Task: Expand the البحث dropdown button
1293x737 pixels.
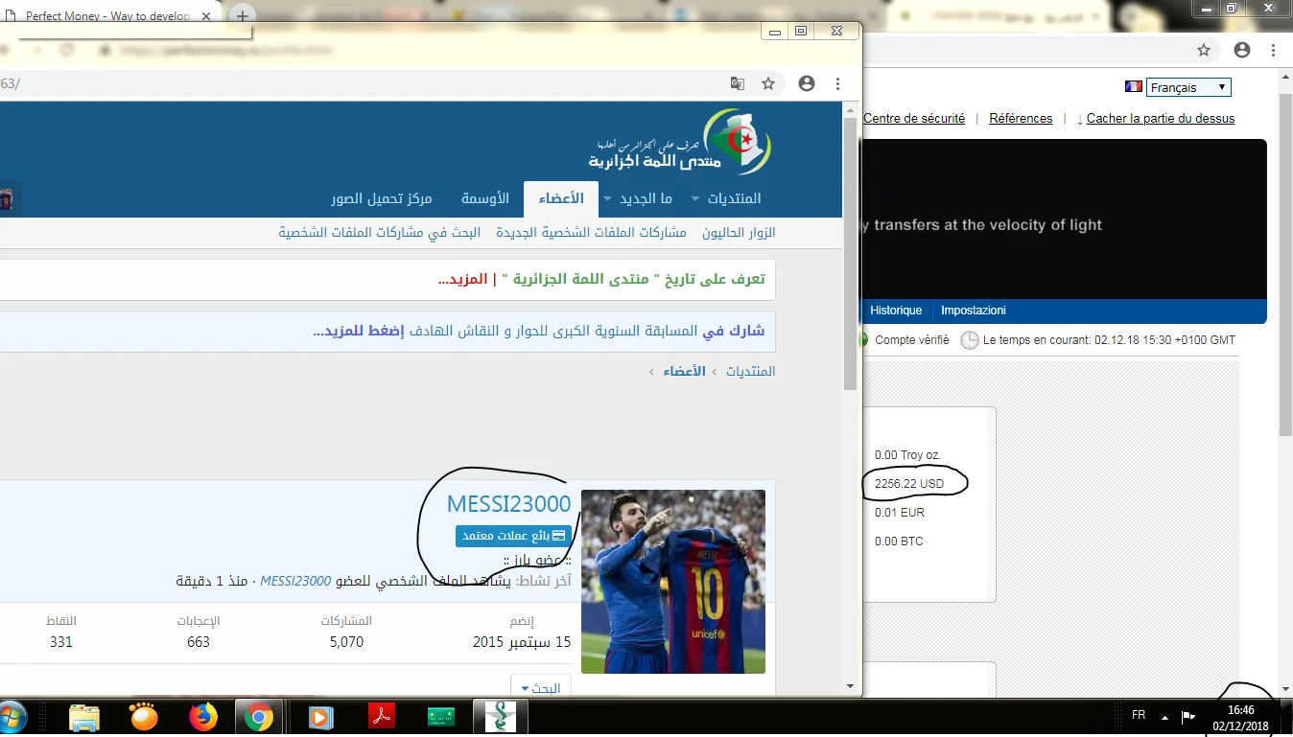Action: click(x=540, y=688)
